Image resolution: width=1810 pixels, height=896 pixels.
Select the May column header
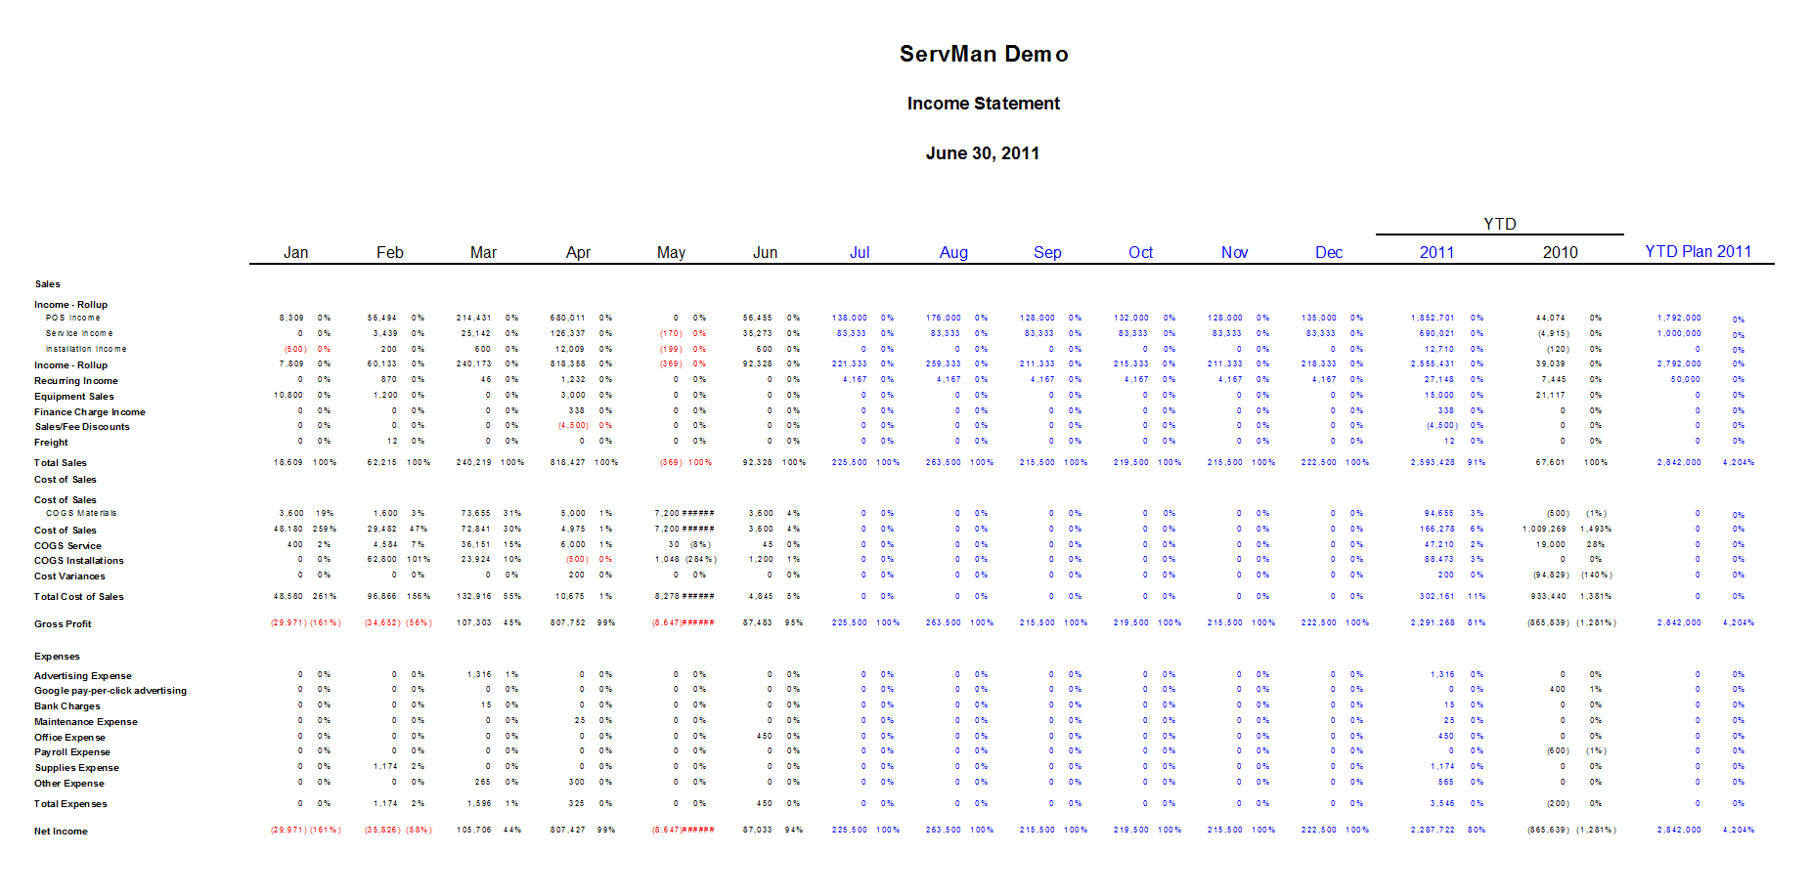(x=671, y=252)
